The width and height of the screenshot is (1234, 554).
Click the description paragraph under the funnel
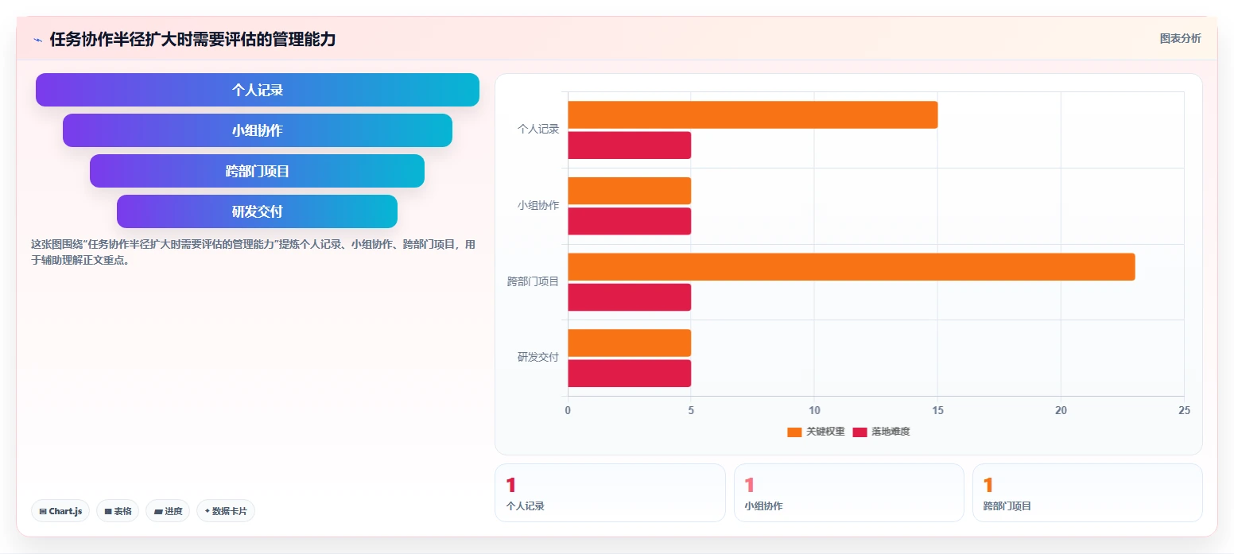(254, 252)
